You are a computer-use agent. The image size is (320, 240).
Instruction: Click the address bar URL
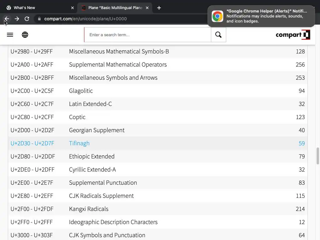85,19
